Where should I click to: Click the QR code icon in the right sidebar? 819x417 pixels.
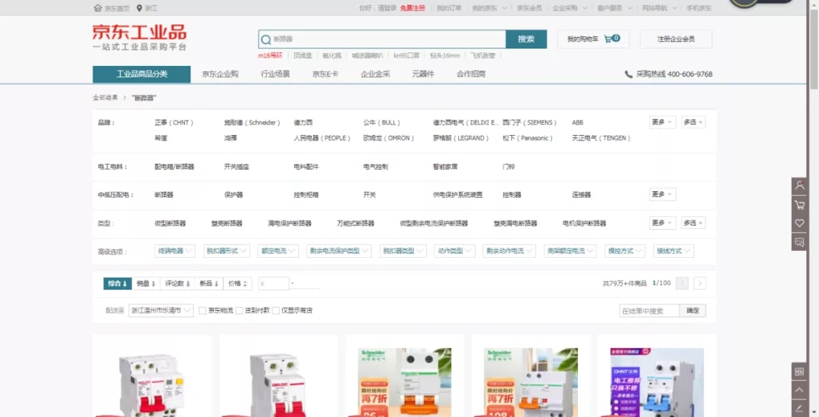coord(799,372)
